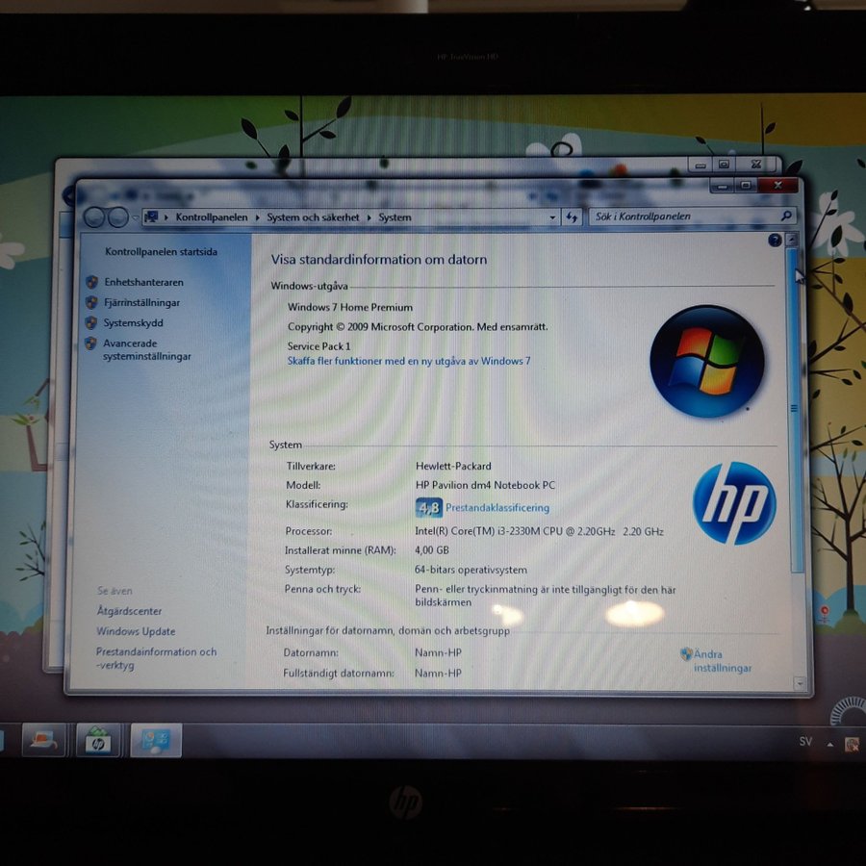
Task: Expand arrow after System och säkerhet breadcrumb
Action: 369,217
